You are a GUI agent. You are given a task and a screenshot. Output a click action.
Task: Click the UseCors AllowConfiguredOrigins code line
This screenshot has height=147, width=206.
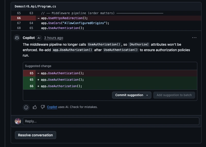(75, 23)
